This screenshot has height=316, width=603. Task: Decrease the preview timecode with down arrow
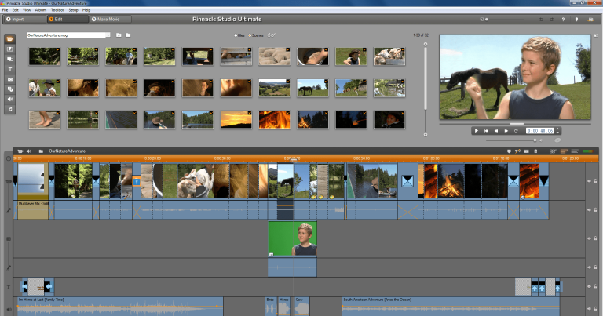558,133
